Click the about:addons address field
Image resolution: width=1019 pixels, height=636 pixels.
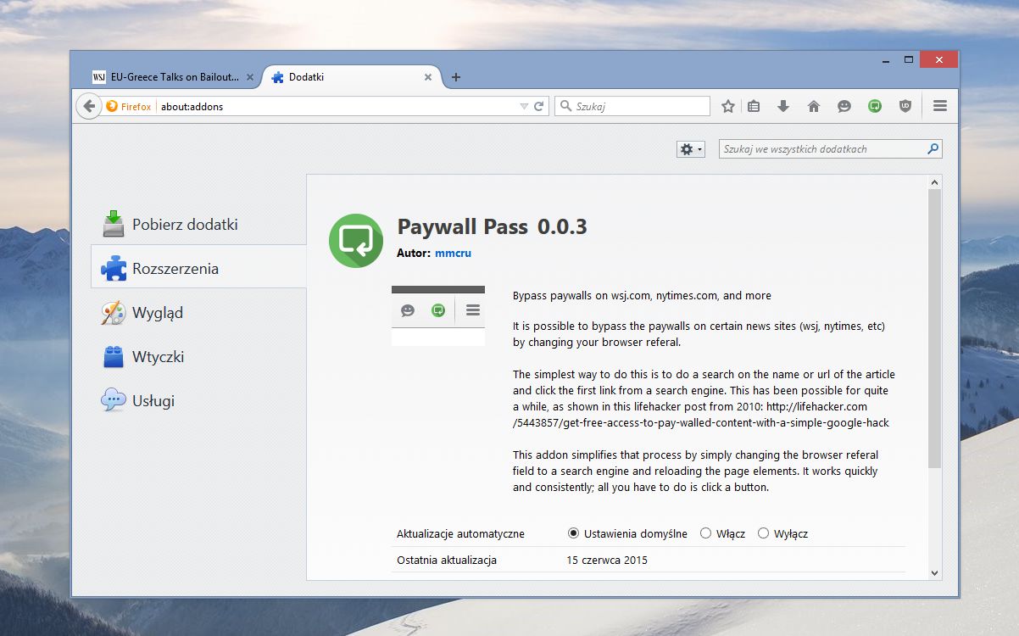[337, 107]
